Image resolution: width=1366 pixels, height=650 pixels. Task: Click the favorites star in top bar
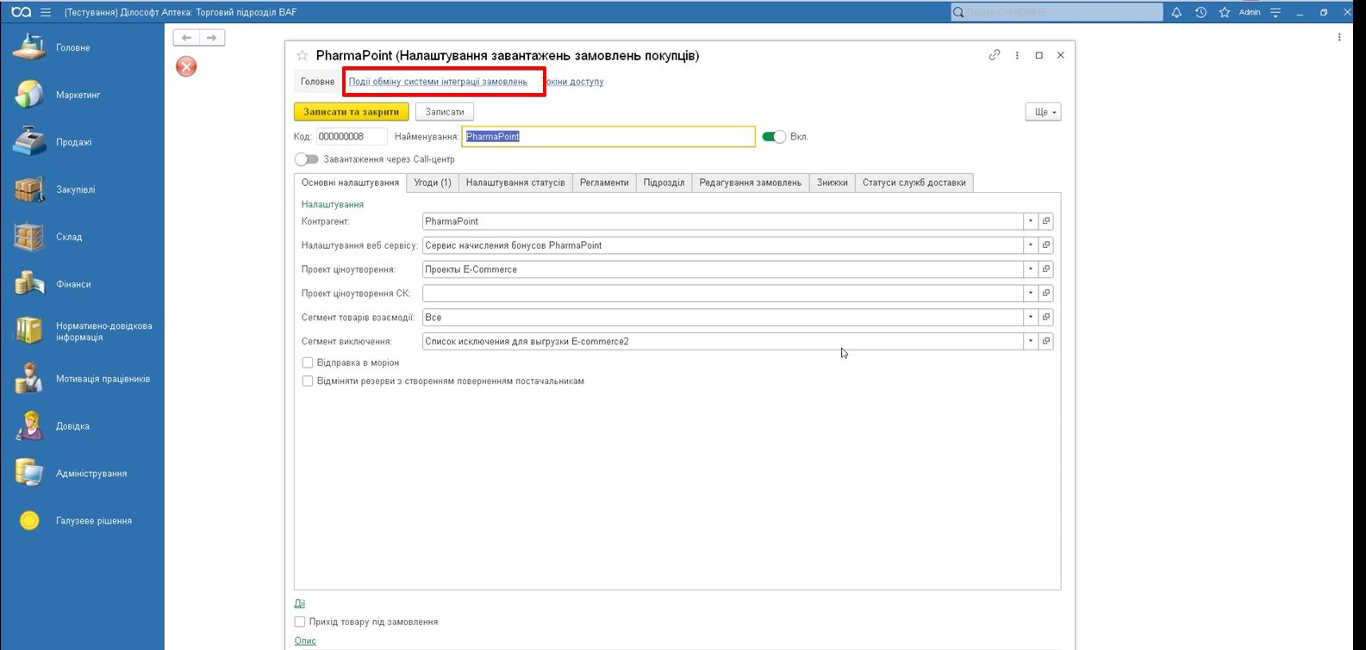click(1224, 12)
